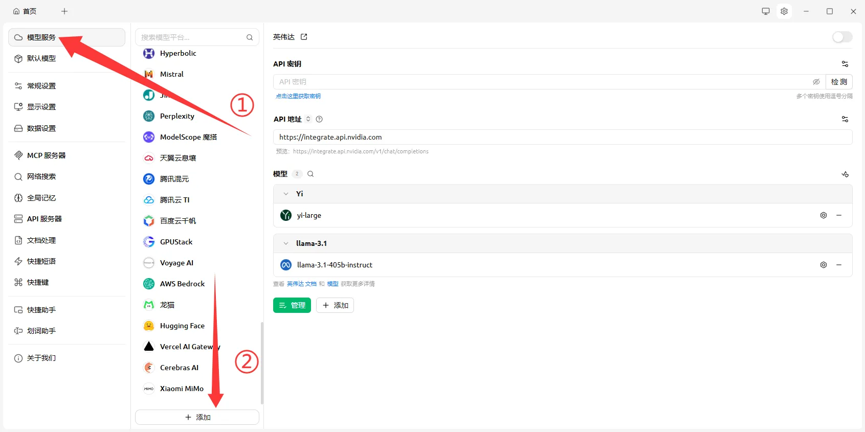The width and height of the screenshot is (865, 432).
Task: Open the app settings gear in title bar
Action: tap(784, 11)
